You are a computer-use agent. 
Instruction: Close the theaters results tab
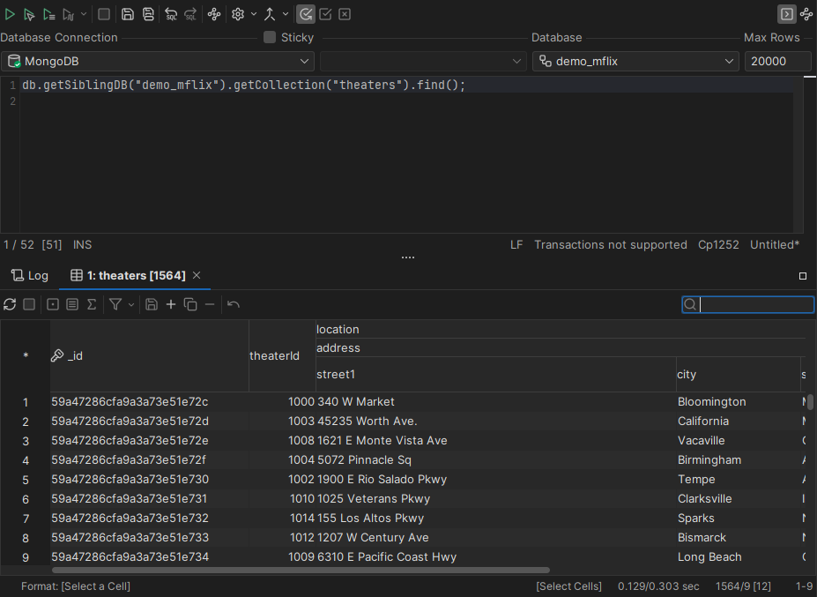point(196,275)
